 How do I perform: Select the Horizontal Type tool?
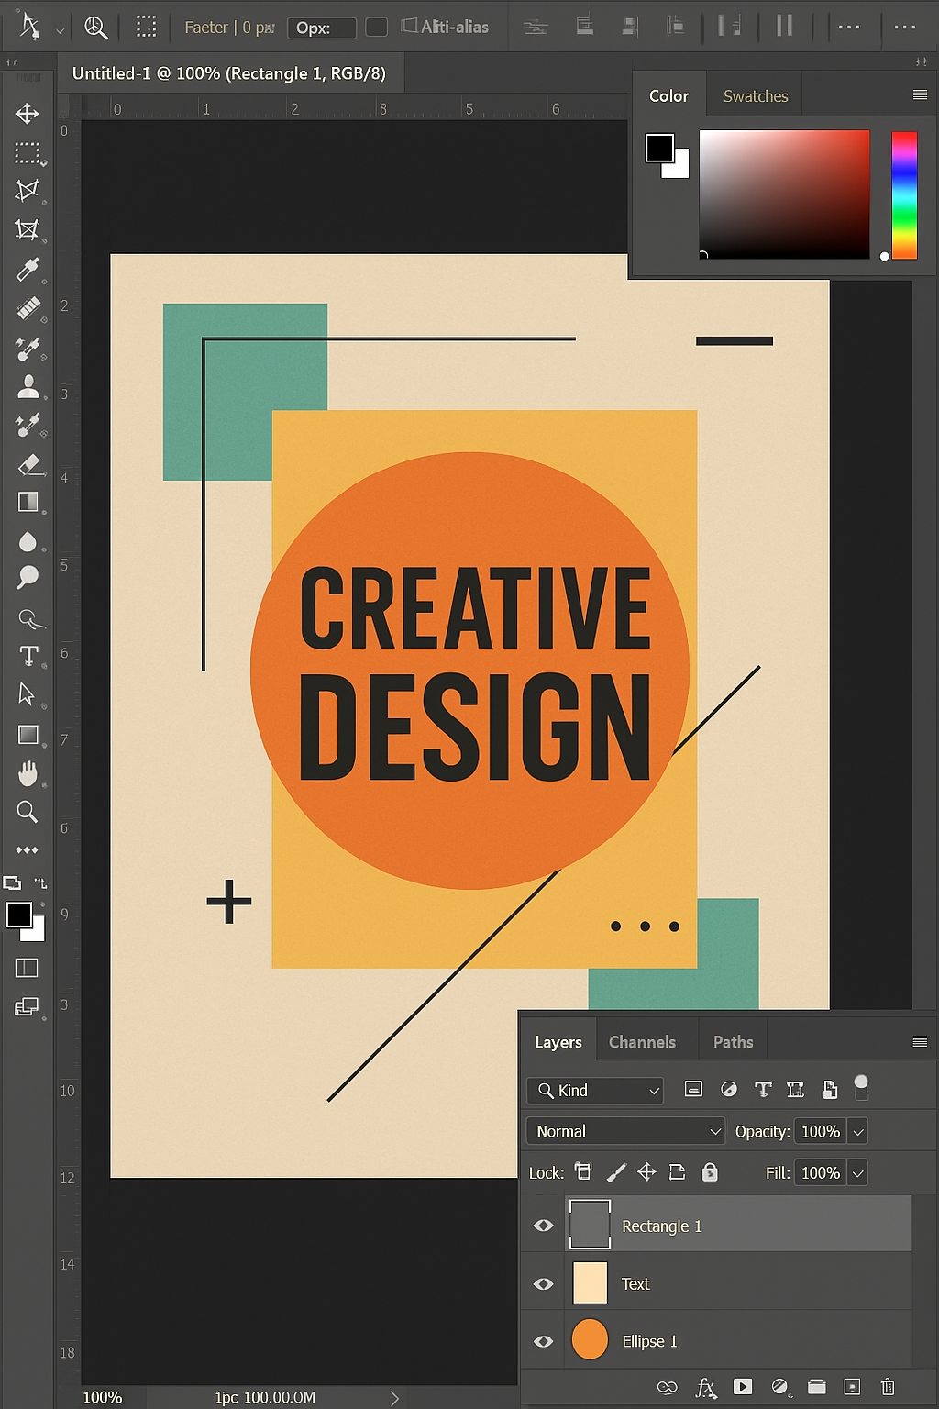point(28,656)
